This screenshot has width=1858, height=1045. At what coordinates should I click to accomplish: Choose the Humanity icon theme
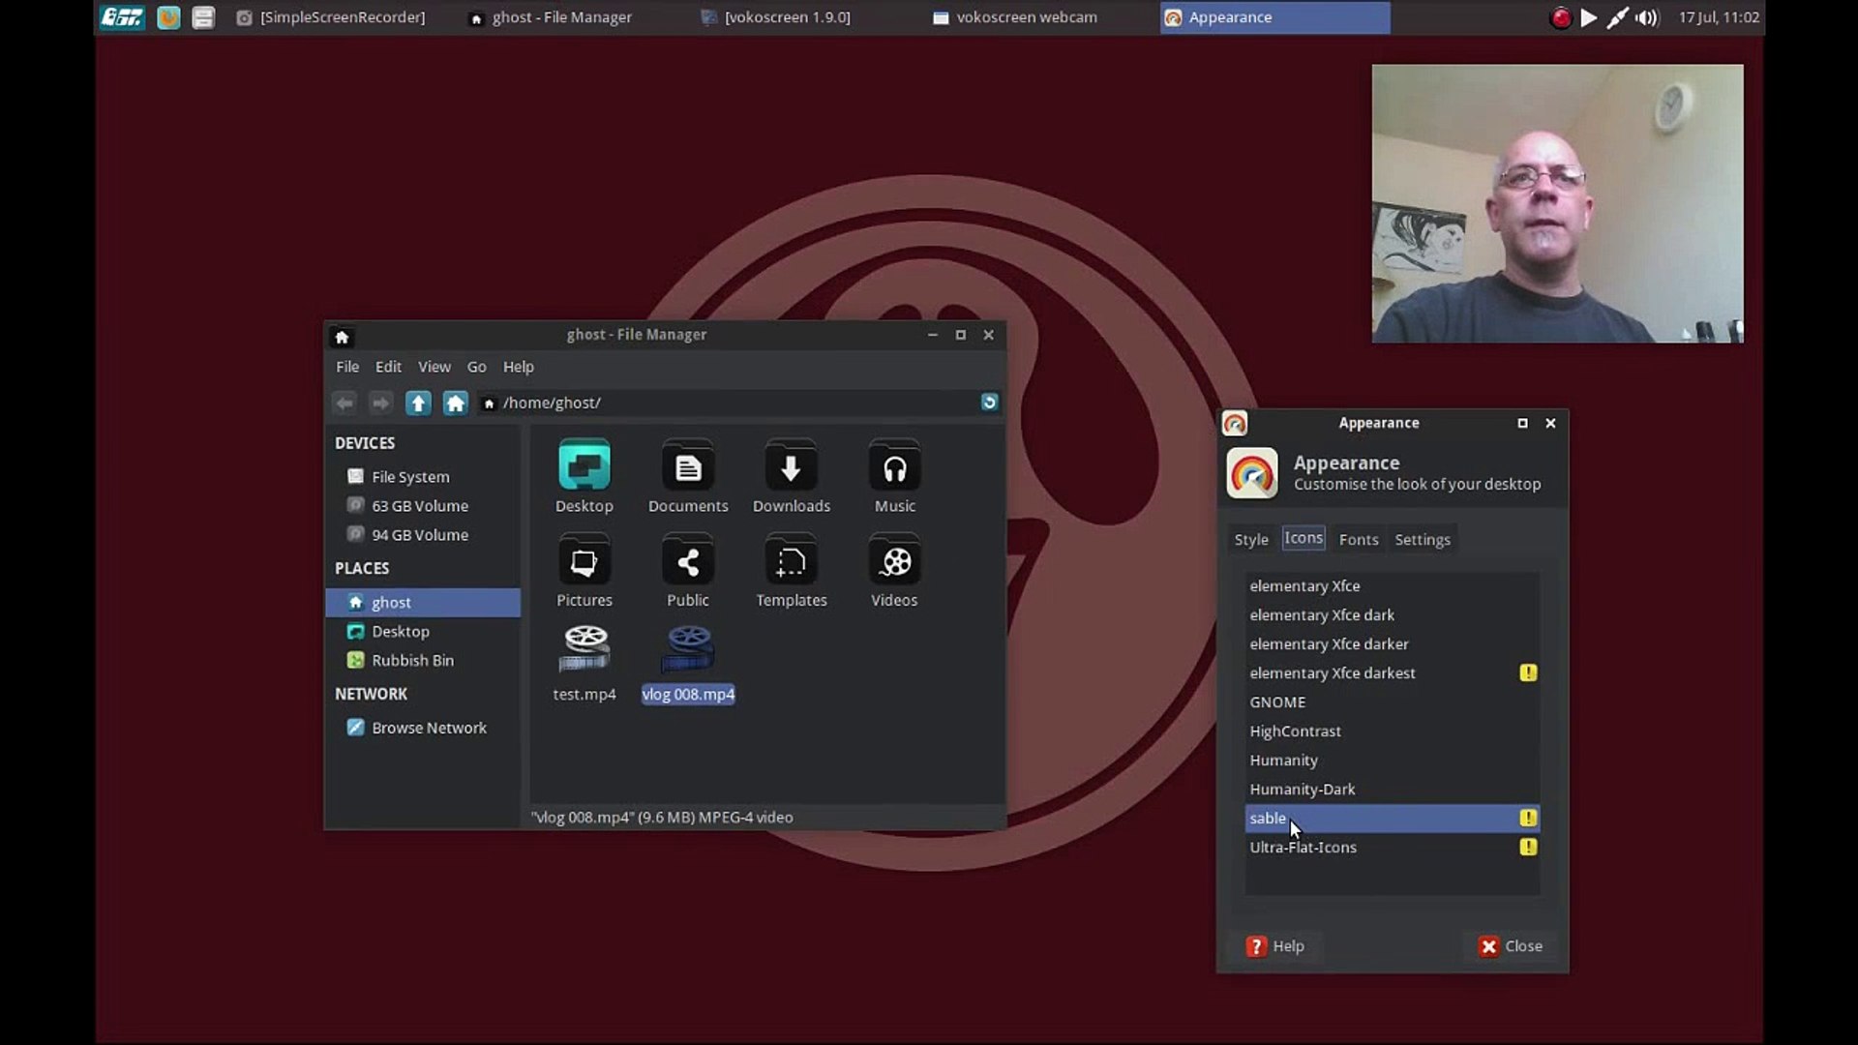coord(1392,760)
